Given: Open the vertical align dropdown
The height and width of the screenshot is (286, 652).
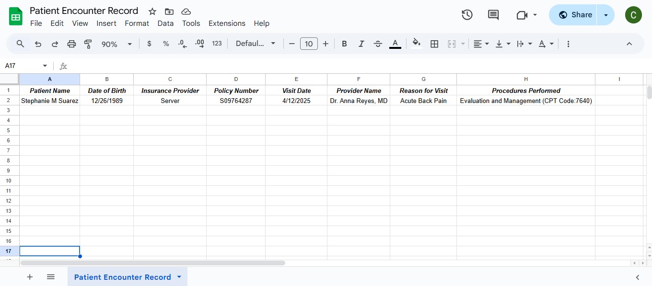Looking at the screenshot, I should pyautogui.click(x=503, y=44).
